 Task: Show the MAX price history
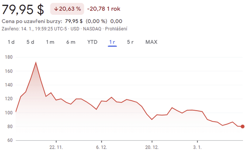pos(151,42)
